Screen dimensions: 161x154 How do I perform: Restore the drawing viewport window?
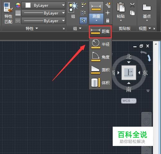click(141, 46)
